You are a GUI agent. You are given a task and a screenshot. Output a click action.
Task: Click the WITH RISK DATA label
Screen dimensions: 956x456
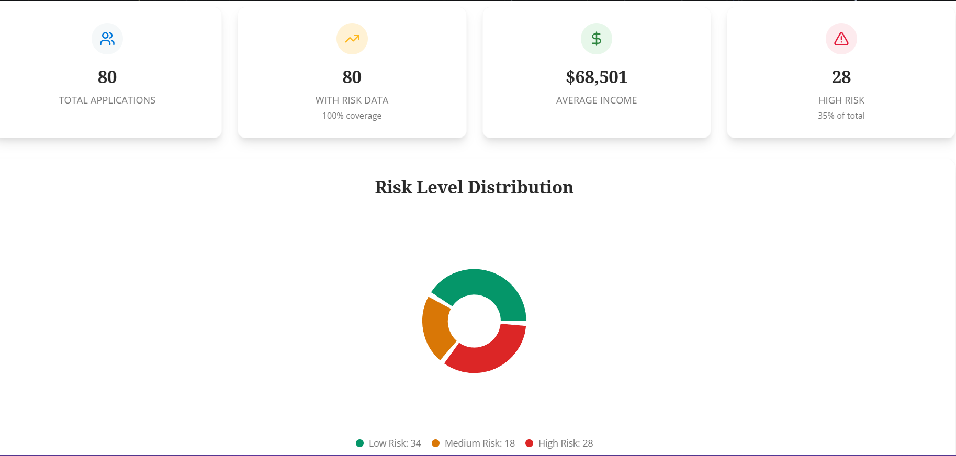[x=352, y=100]
